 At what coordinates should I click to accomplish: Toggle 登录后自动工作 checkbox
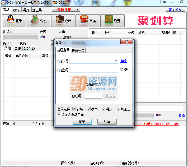(59, 114)
